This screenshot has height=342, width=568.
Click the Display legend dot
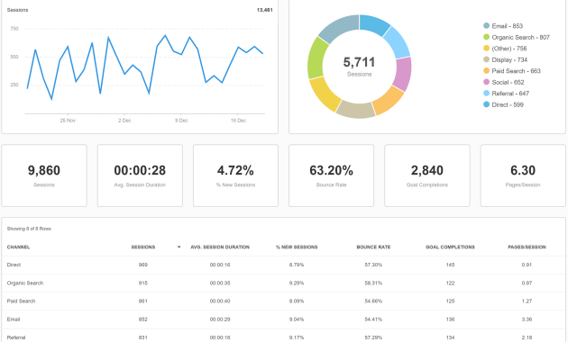(x=487, y=59)
